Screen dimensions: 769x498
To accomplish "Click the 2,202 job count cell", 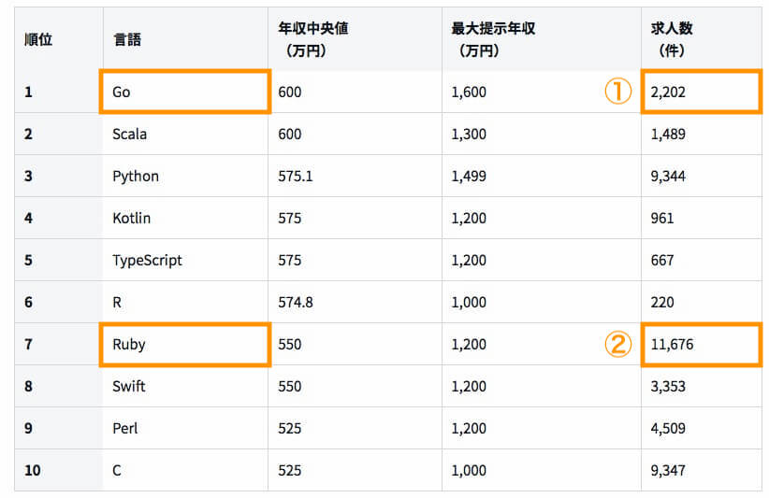I will click(702, 92).
